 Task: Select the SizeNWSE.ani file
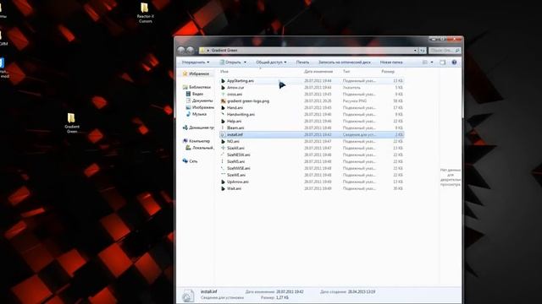(x=312, y=168)
